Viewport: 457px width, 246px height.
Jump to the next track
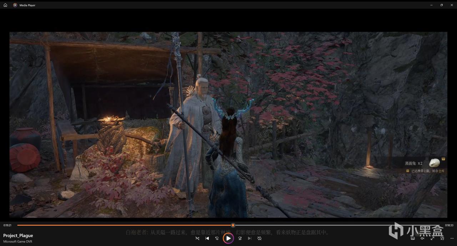point(250,238)
